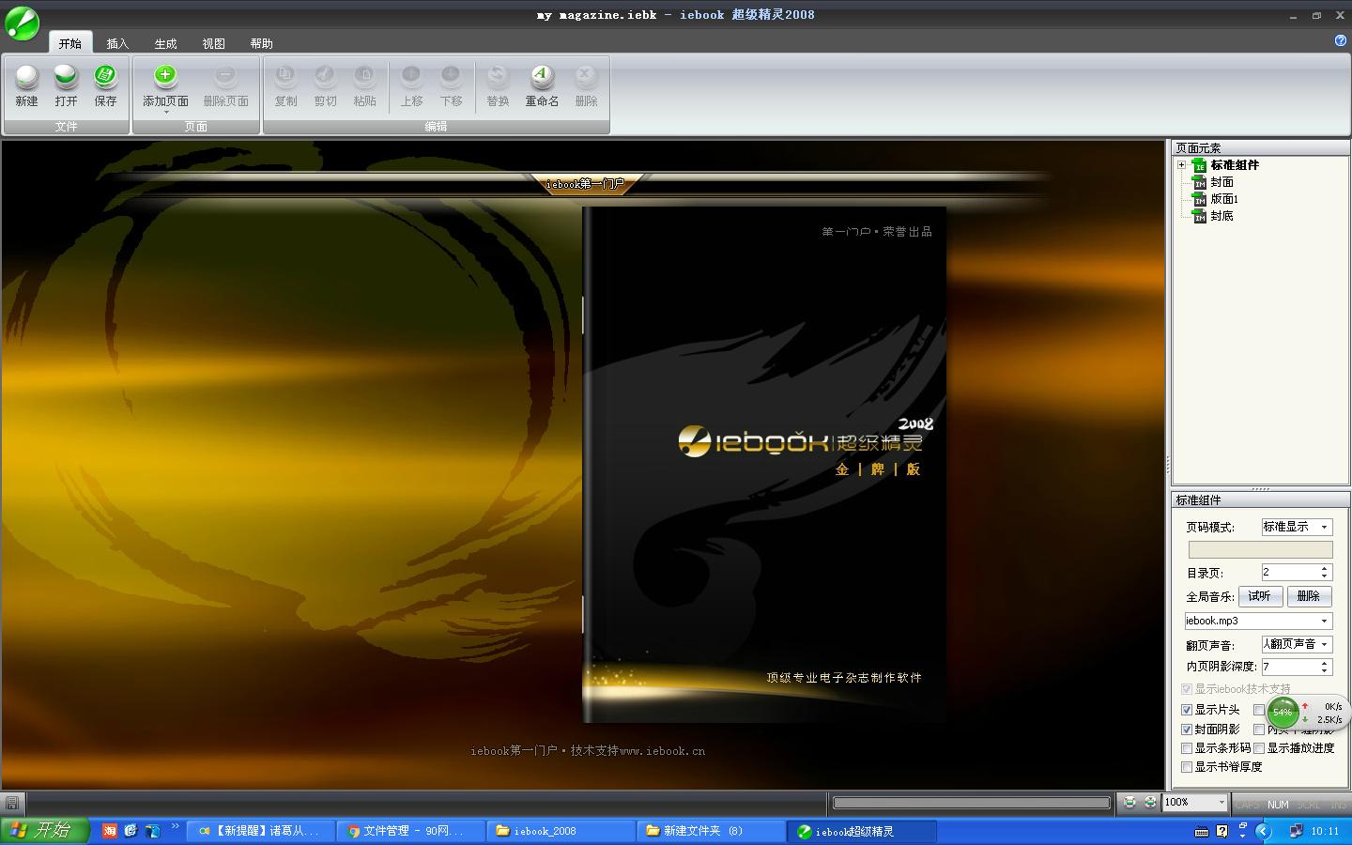The height and width of the screenshot is (845, 1352).
Task: Click the 复制 (Copy) icon
Action: (285, 76)
